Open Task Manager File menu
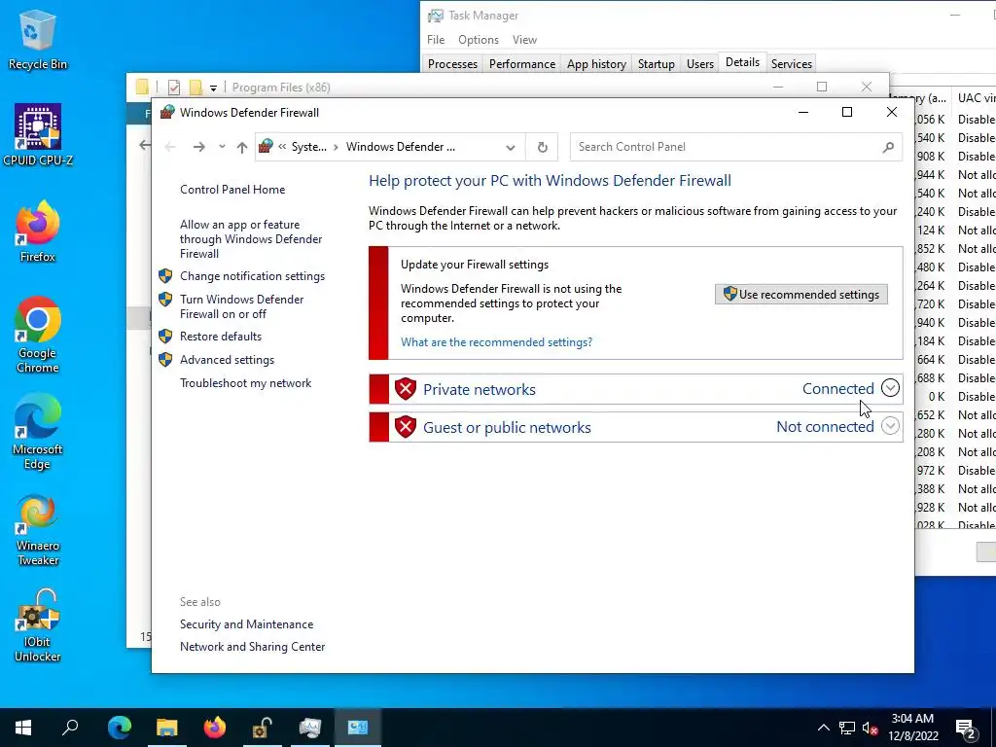996x747 pixels. (x=436, y=39)
